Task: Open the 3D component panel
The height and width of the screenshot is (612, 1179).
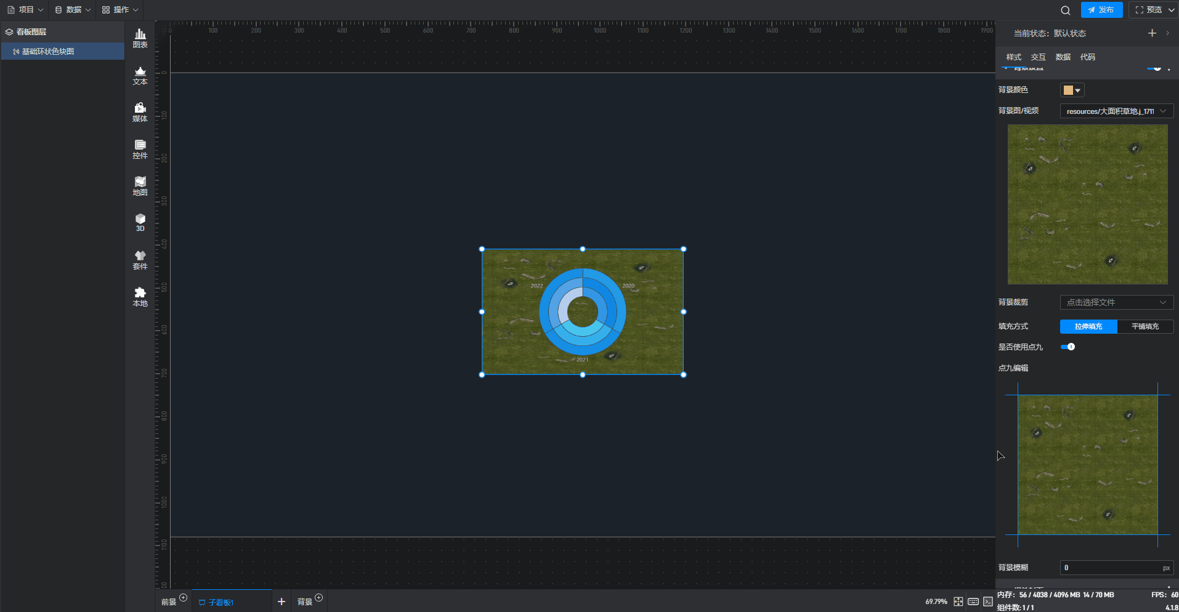Action: tap(140, 222)
